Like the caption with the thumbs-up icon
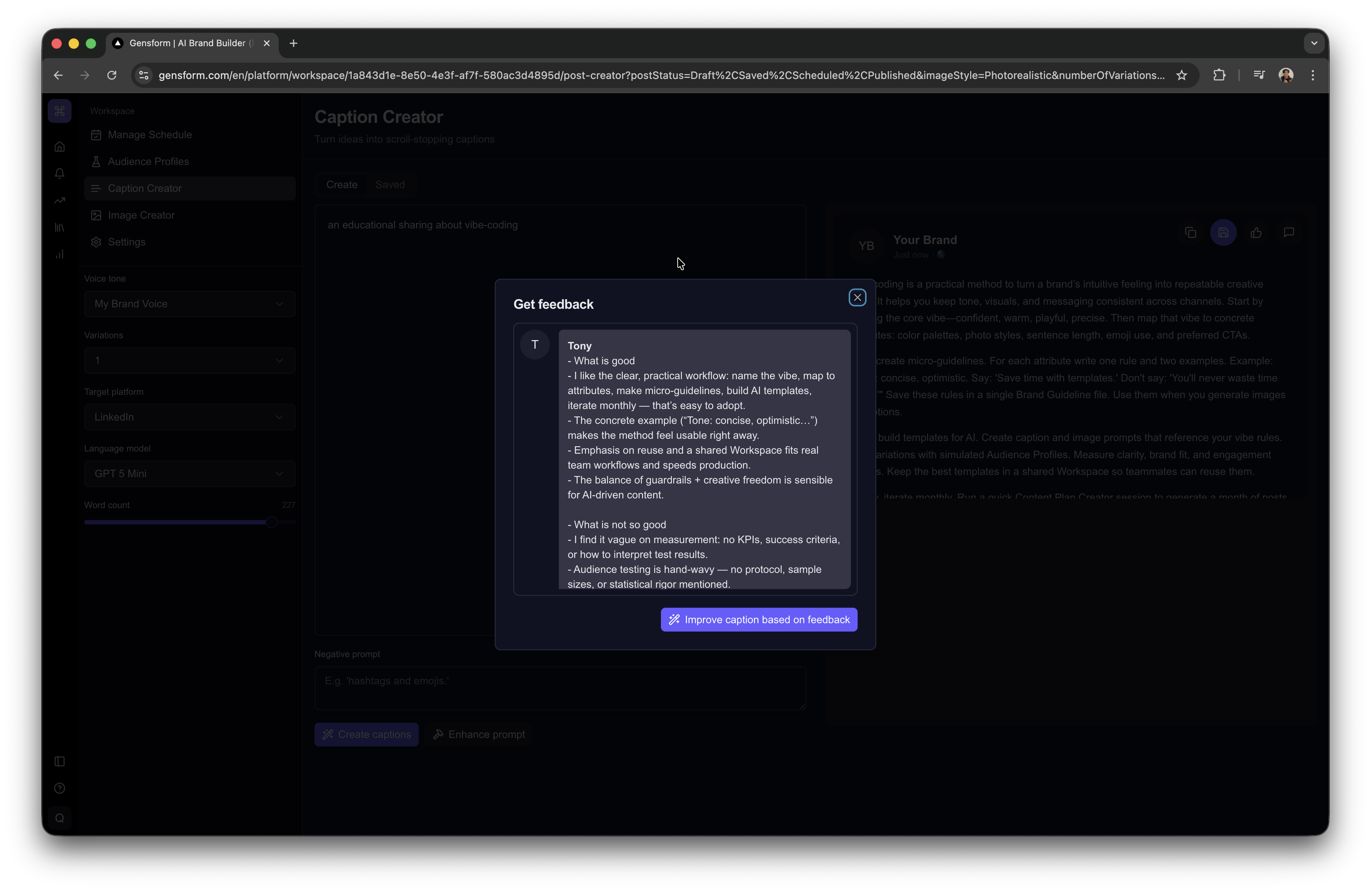 click(1256, 233)
